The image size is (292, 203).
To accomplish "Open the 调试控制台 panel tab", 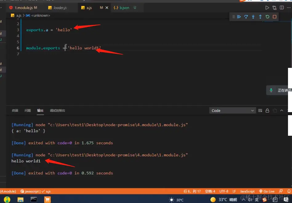I will click(57, 111).
